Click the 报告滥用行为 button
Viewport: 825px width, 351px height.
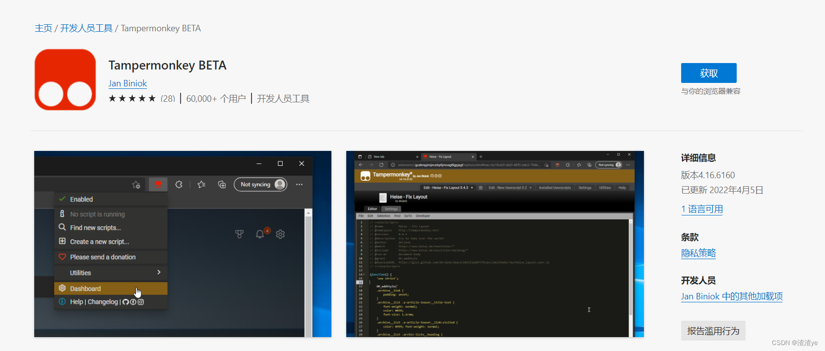(x=713, y=331)
